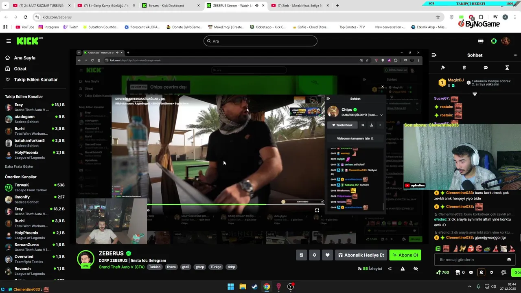Toggle the muted bell icon below chat
521x293 pixels.
(481, 273)
